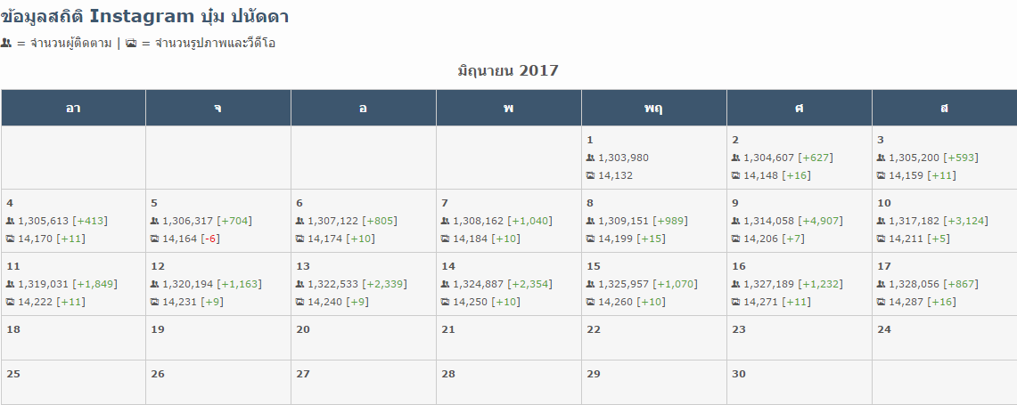The image size is (1017, 405).
Task: Click followers icon in the legend line
Action: (x=6, y=43)
